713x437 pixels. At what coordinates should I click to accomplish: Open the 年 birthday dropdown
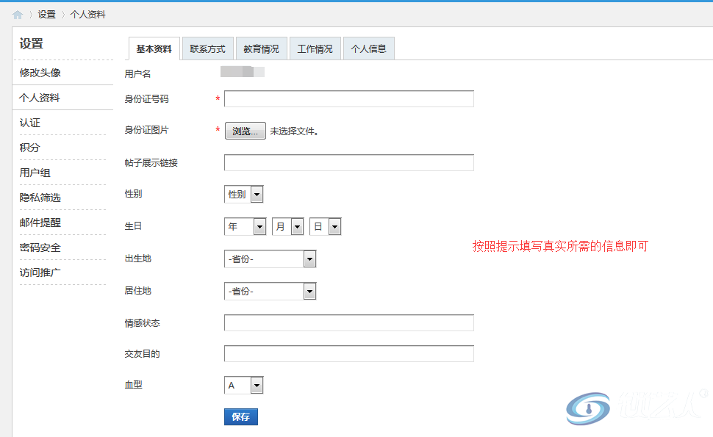[245, 227]
